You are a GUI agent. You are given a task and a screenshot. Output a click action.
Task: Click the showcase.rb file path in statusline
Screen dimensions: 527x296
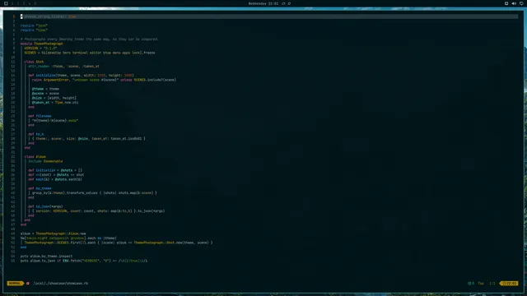60,283
